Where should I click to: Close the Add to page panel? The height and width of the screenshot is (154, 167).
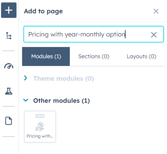point(156,11)
